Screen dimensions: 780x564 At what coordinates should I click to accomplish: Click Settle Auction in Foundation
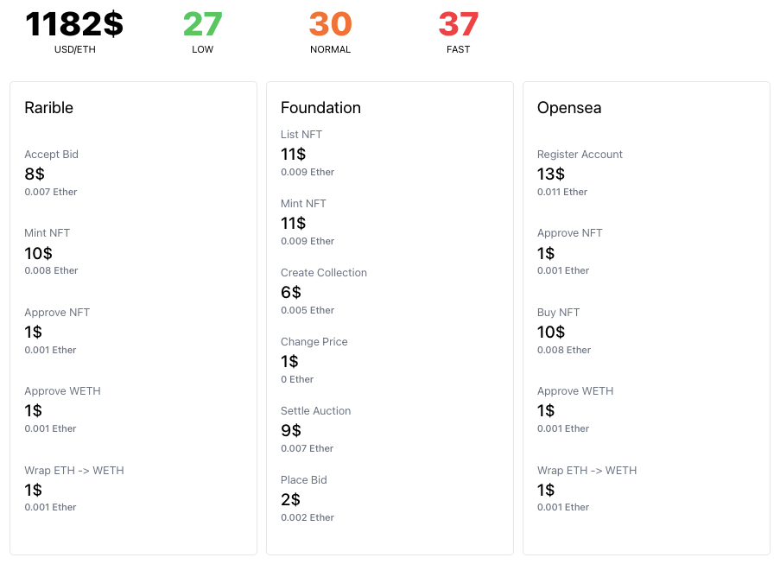tap(316, 411)
